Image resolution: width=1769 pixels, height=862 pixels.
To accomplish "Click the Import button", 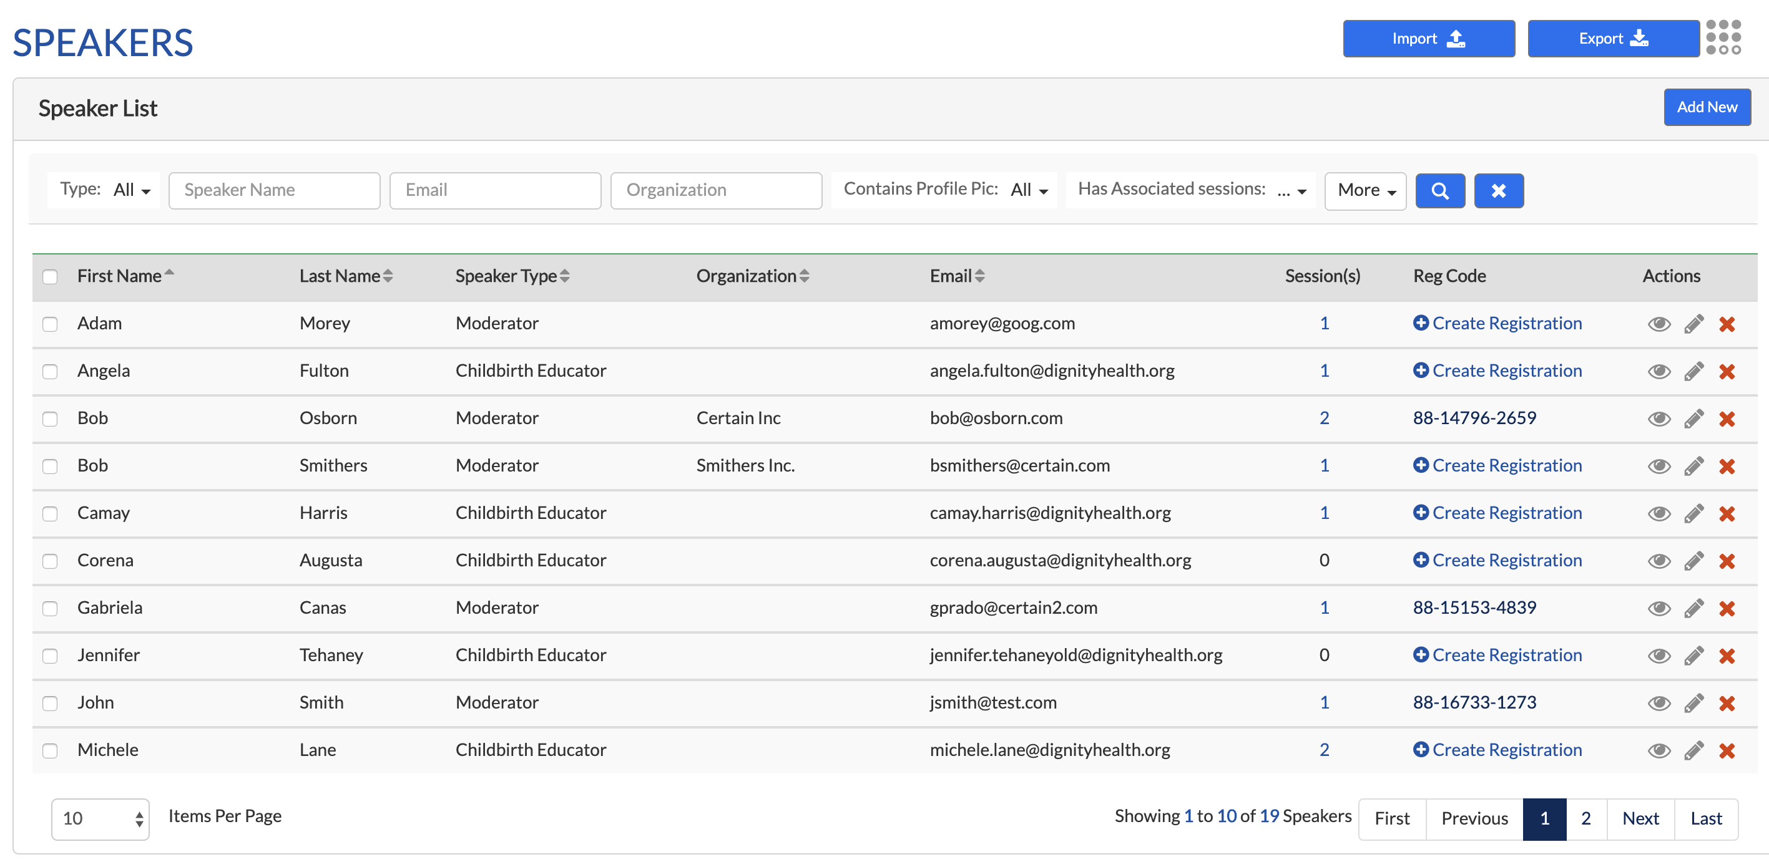I will 1428,39.
